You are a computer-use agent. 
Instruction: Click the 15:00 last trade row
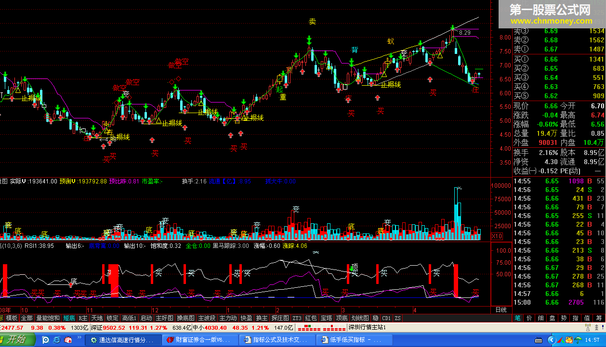pos(559,302)
